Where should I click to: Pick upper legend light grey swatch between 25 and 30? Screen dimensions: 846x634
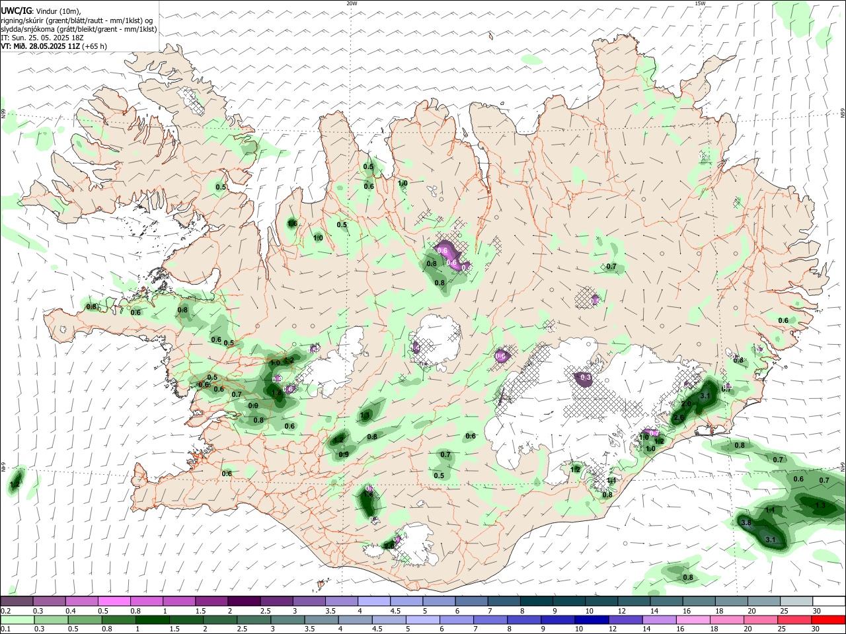point(796,602)
